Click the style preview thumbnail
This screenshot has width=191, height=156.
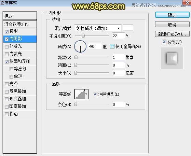tap(172, 58)
